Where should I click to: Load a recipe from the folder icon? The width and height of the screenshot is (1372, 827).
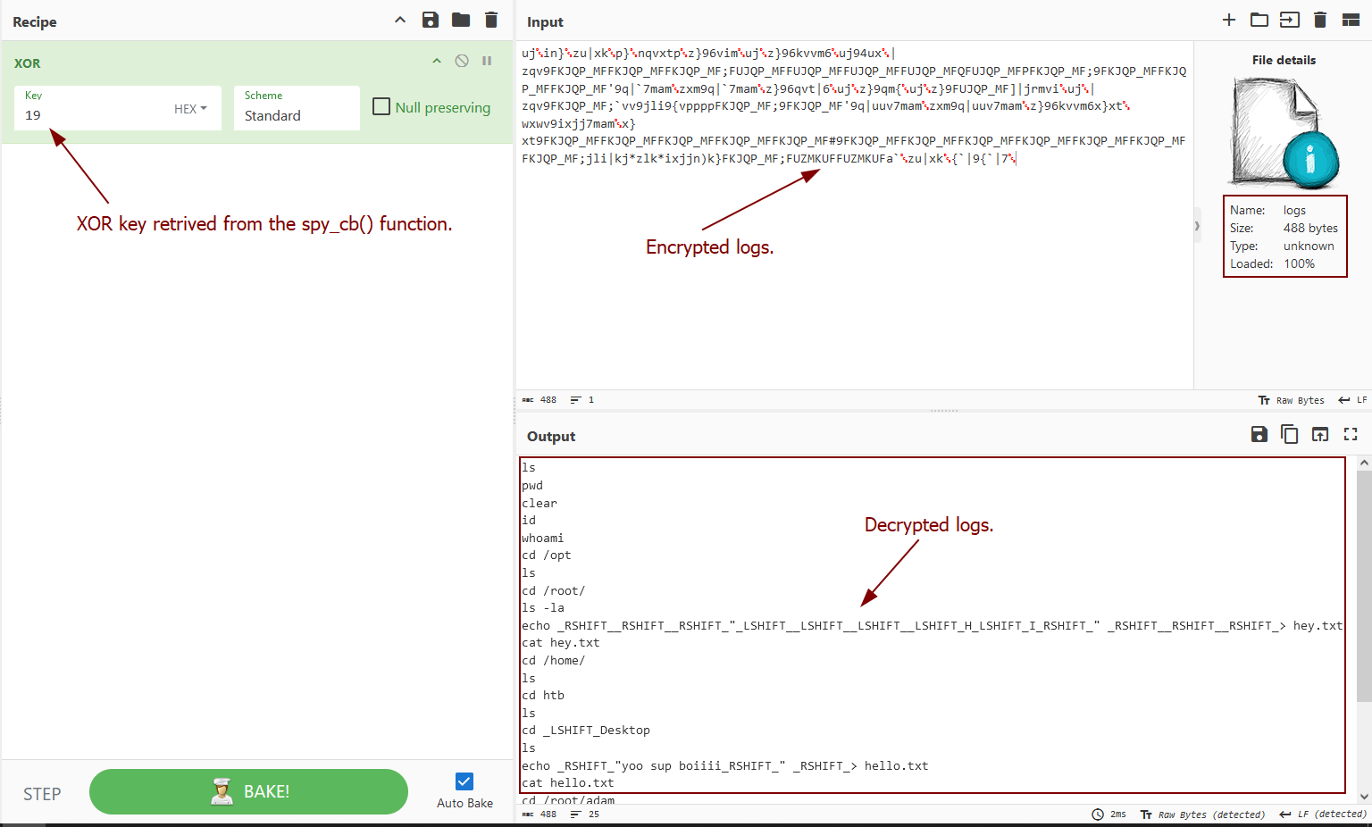click(461, 20)
